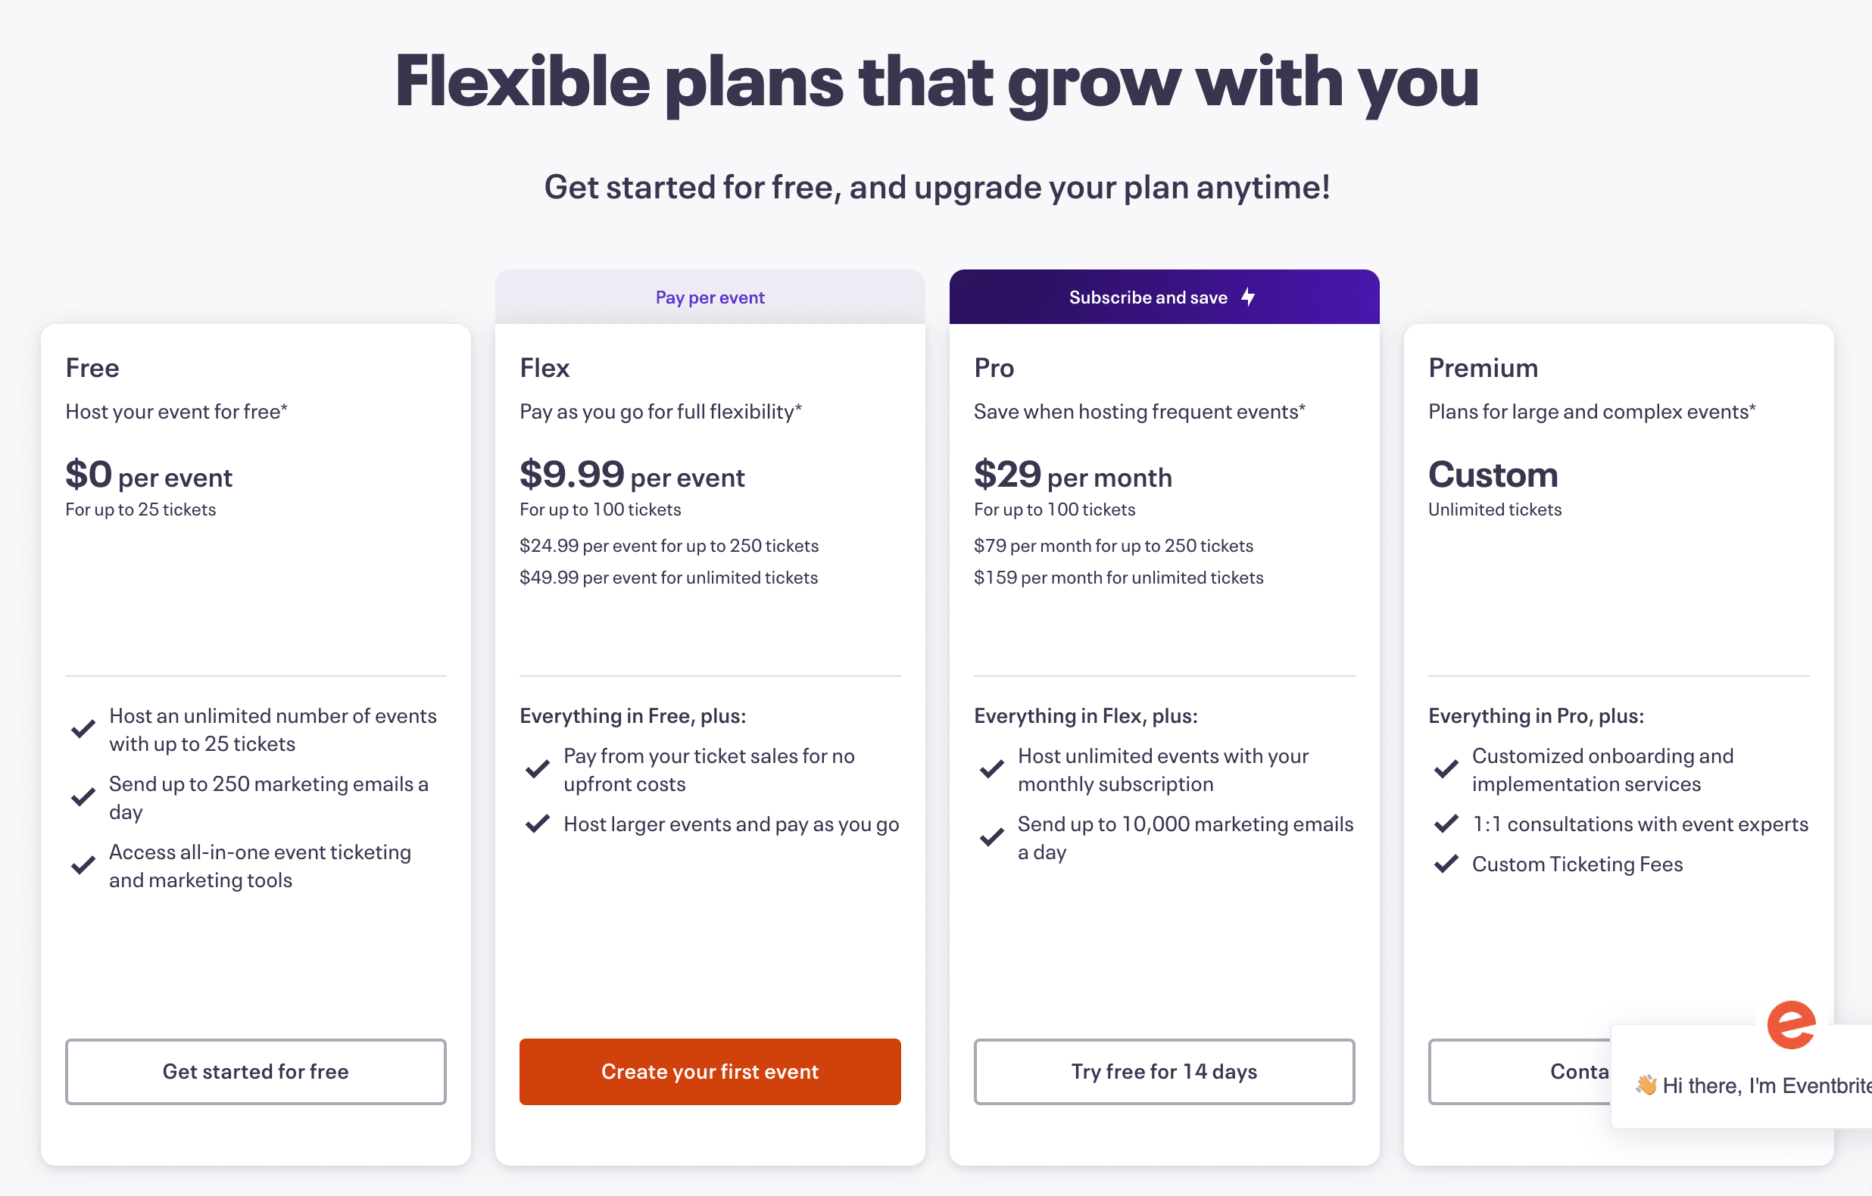
Task: Start the Try free for 14 days trial
Action: click(x=1163, y=1071)
